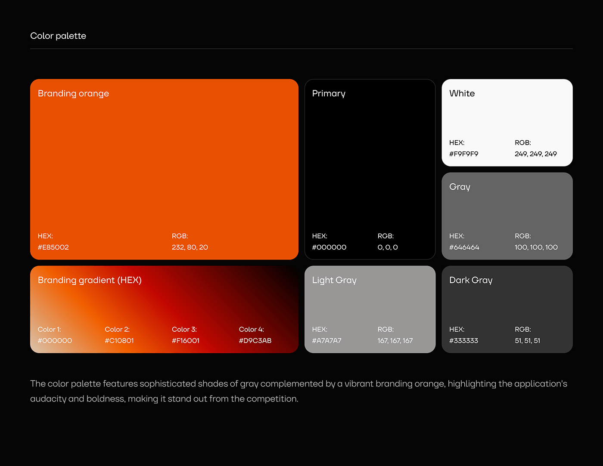Click the RGB value 51, 51, 51
The width and height of the screenshot is (603, 466).
527,341
